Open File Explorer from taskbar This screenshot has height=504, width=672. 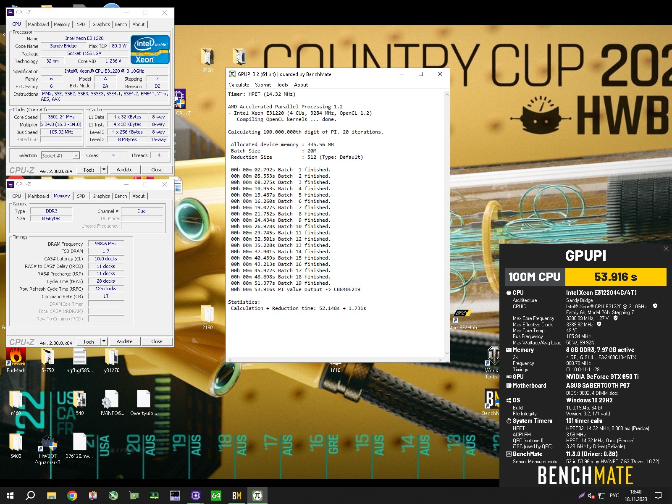tap(51, 496)
